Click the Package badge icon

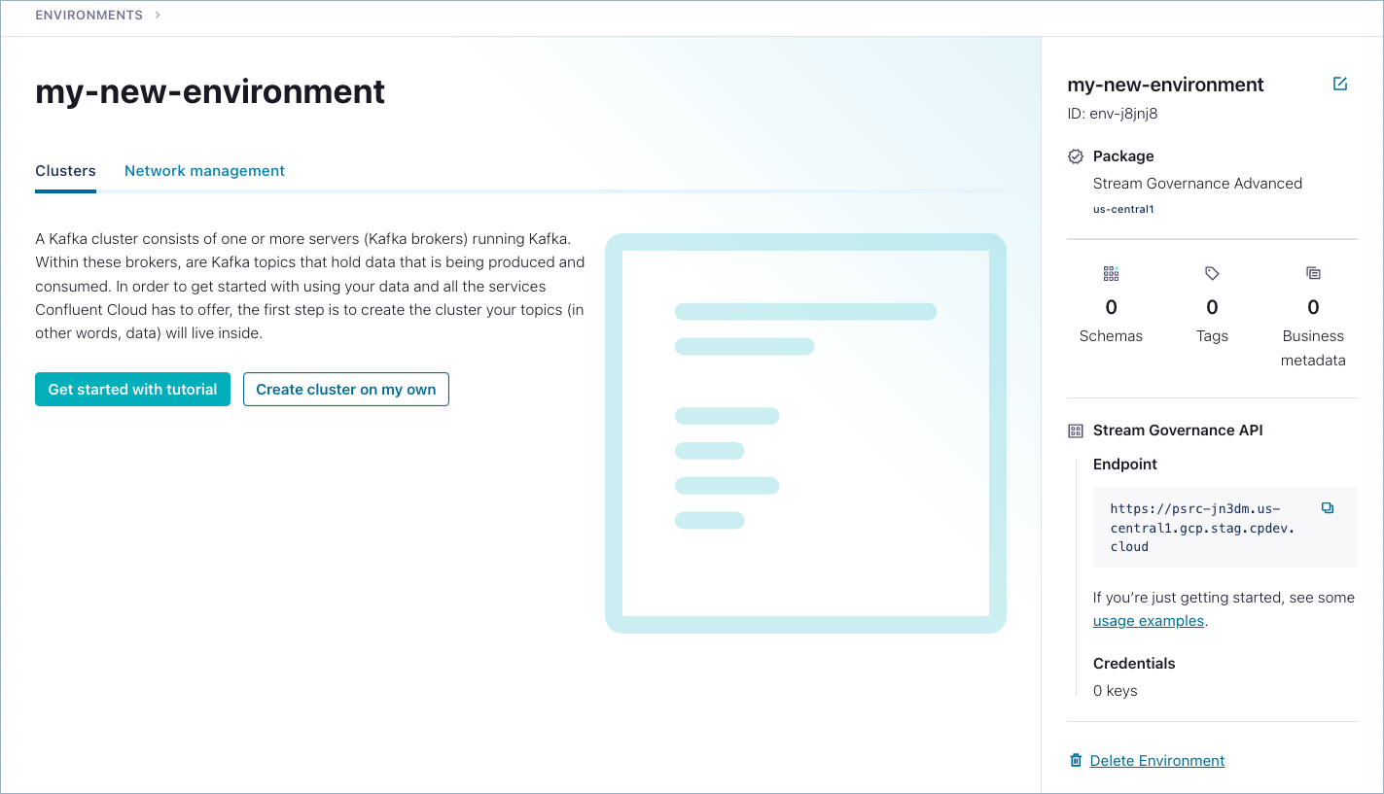pos(1075,155)
